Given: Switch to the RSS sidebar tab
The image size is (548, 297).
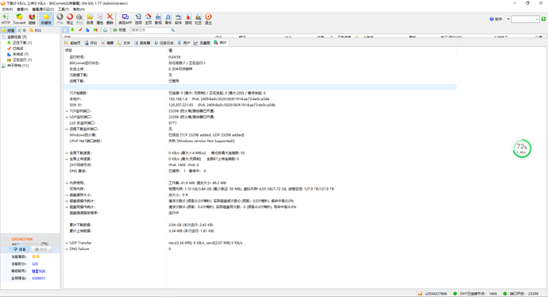Looking at the screenshot, I should 36,30.
